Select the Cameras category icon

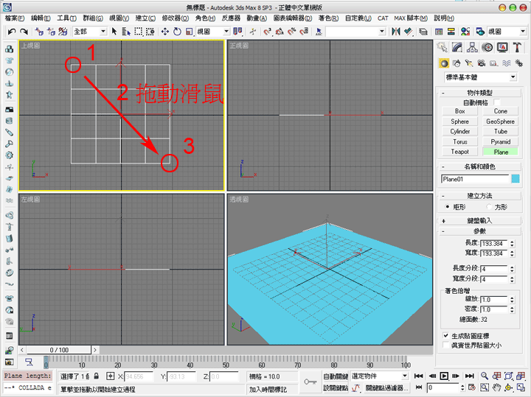point(481,63)
